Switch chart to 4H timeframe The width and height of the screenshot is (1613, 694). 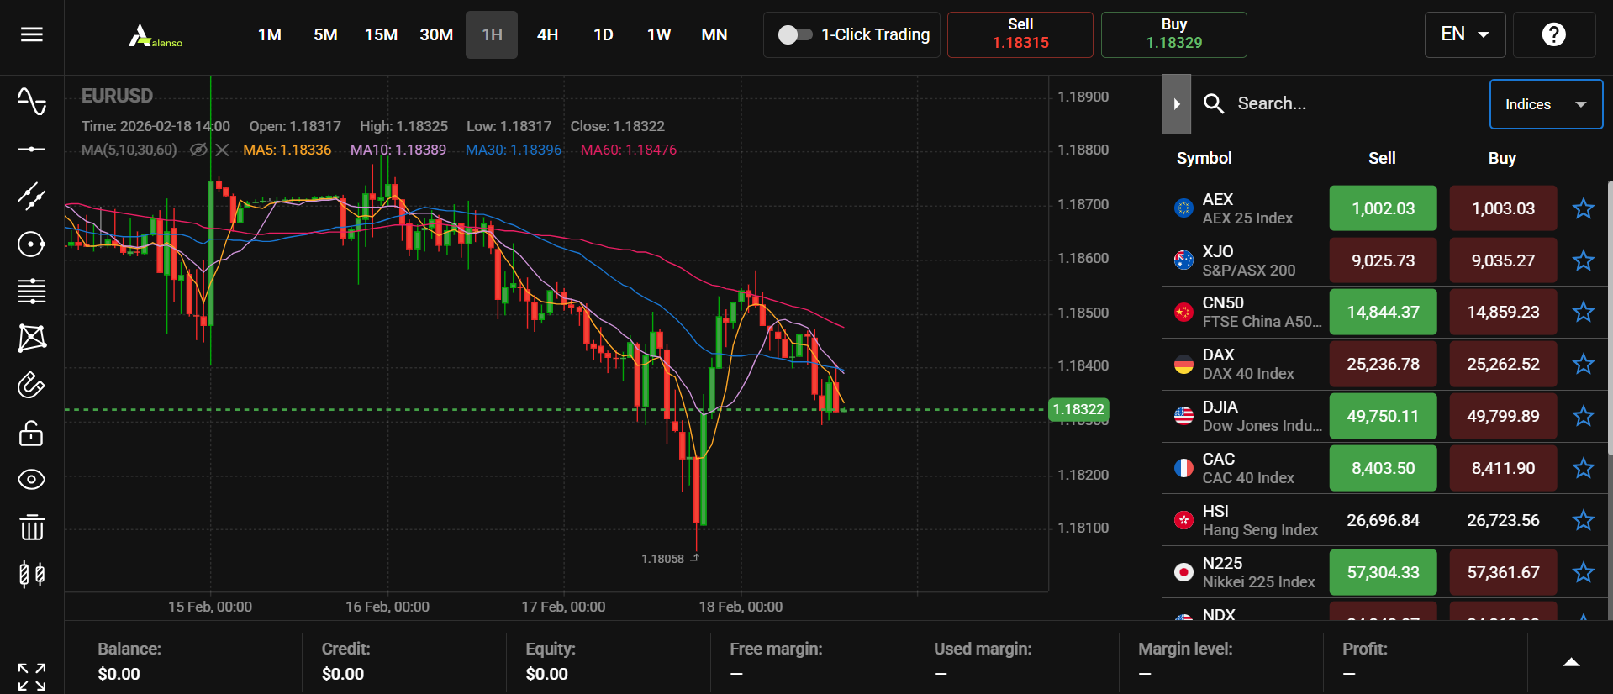pos(548,34)
